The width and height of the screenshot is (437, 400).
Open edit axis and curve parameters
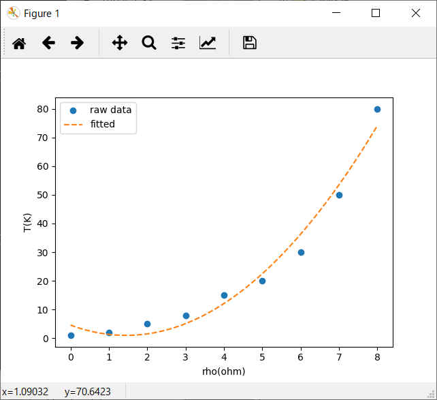208,43
